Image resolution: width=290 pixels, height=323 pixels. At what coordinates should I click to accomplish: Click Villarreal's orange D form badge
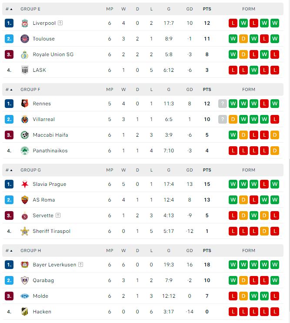coord(233,119)
